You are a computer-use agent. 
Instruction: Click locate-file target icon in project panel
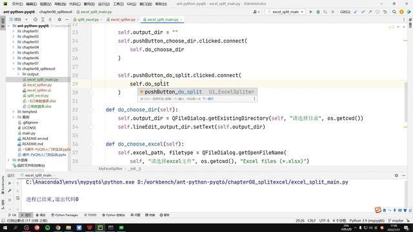click(35, 19)
